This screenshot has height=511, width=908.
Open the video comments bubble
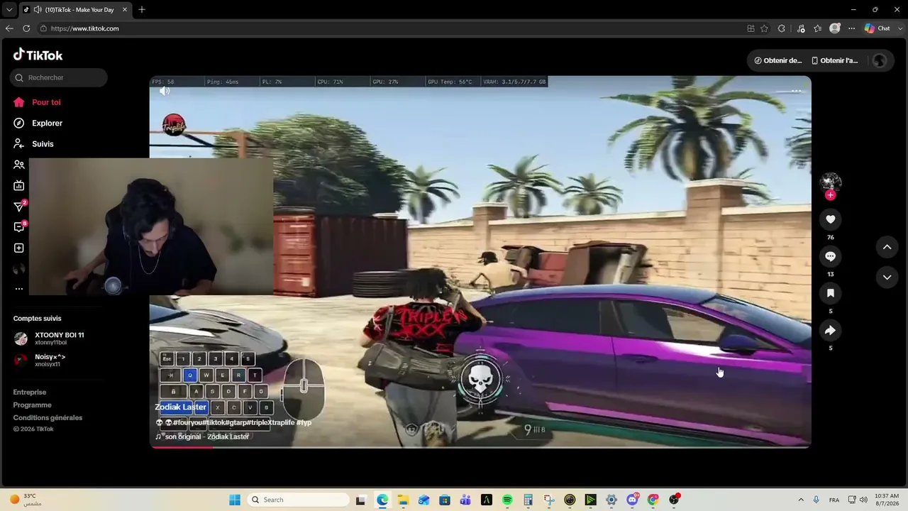click(x=831, y=256)
